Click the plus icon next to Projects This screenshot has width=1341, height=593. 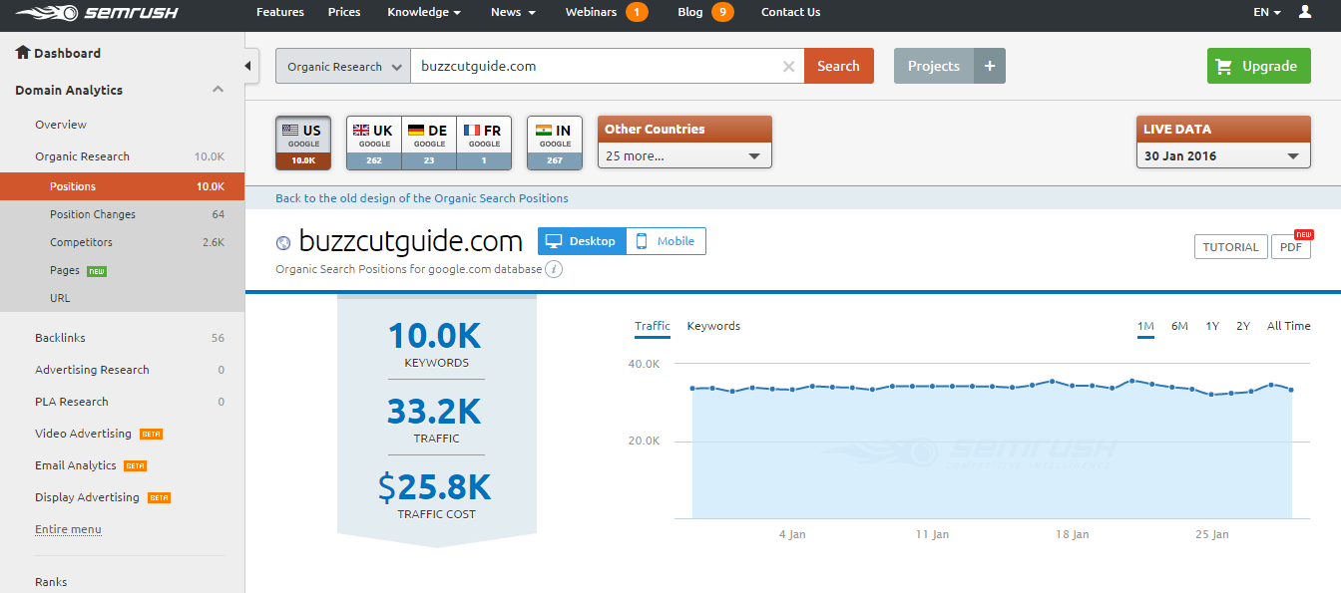tap(989, 66)
